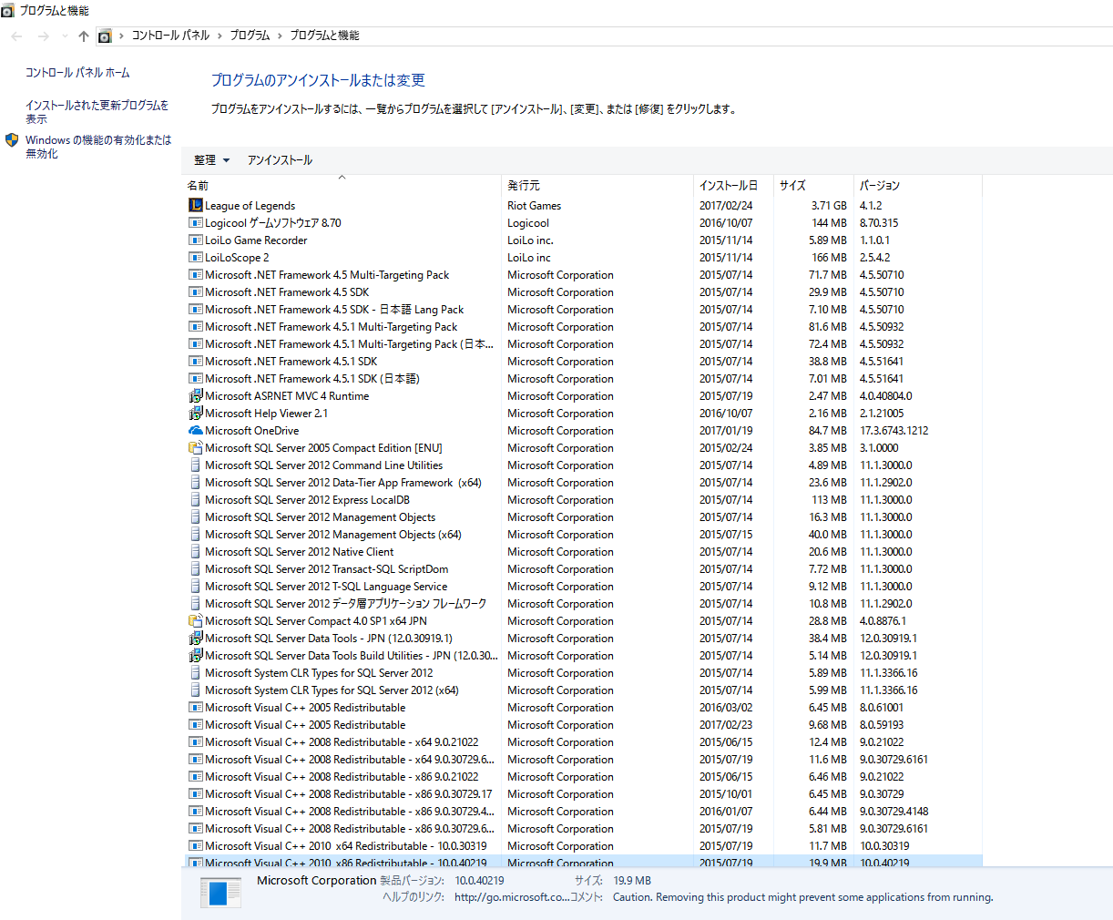Click the 113 MB size value

point(830,499)
